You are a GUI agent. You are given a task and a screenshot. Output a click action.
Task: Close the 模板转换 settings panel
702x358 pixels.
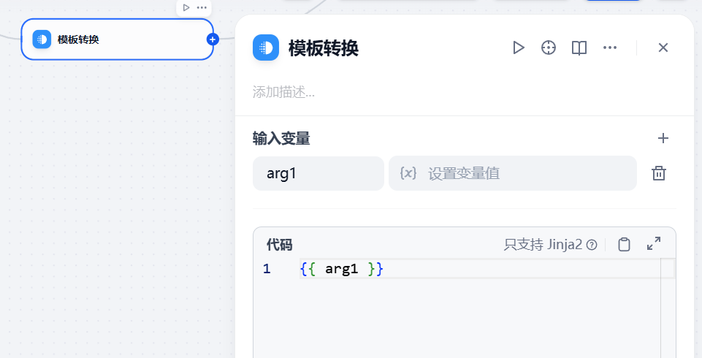click(663, 47)
